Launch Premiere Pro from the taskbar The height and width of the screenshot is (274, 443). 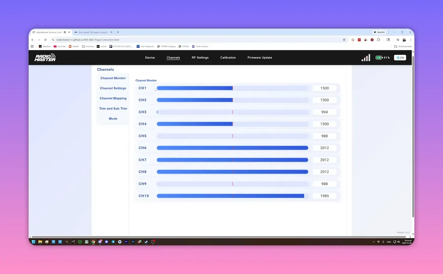click(127, 242)
